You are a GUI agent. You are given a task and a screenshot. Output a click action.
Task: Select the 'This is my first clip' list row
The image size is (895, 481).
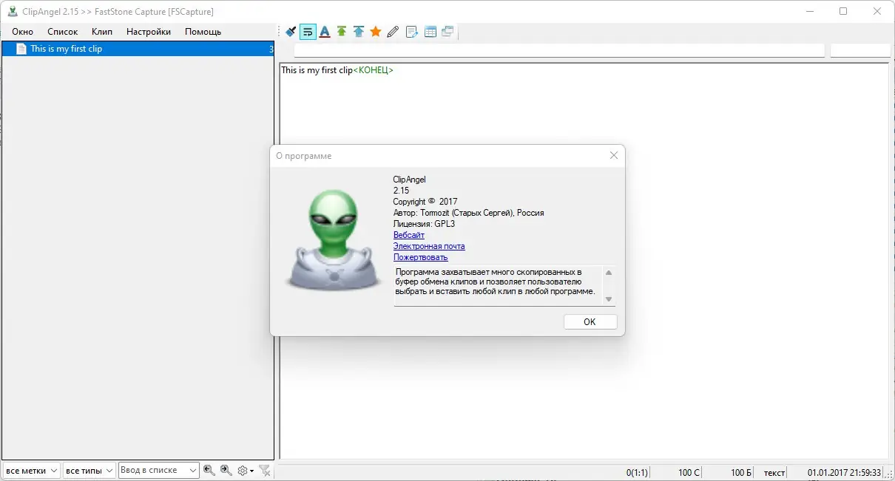138,49
